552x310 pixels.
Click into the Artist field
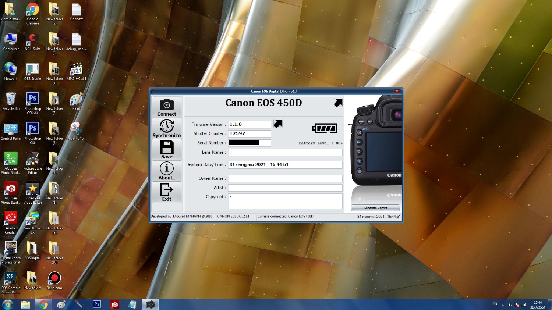pyautogui.click(x=285, y=188)
